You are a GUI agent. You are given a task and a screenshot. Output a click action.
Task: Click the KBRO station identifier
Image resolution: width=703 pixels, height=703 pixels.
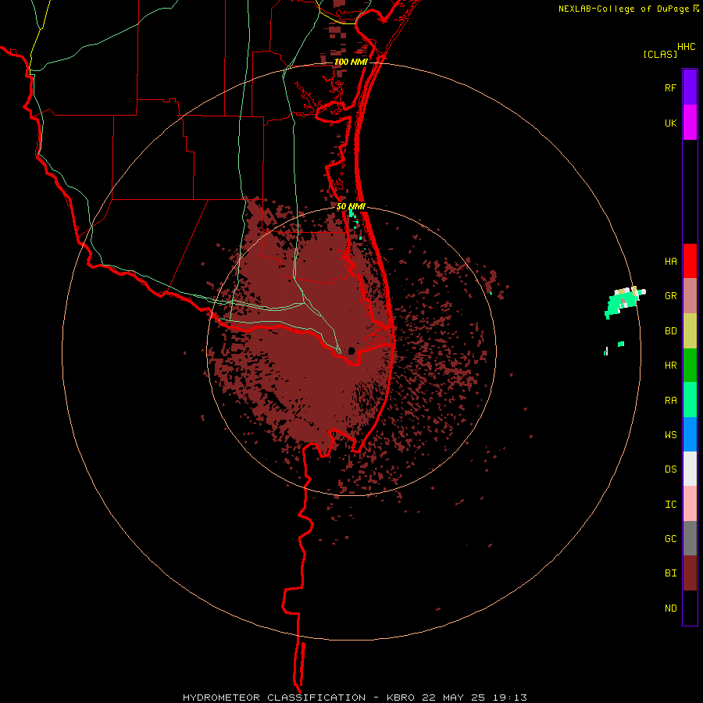coord(401,698)
